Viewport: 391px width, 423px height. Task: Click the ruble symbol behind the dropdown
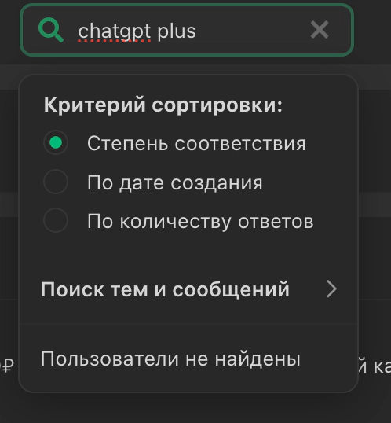pyautogui.click(x=7, y=365)
